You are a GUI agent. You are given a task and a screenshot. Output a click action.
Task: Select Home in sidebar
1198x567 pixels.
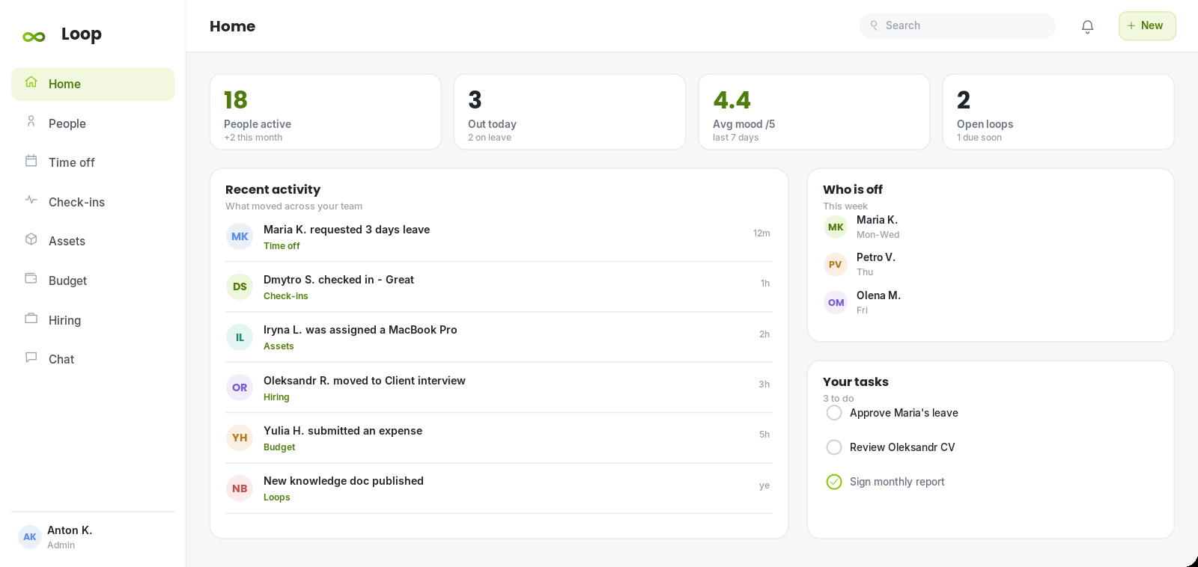(x=93, y=84)
